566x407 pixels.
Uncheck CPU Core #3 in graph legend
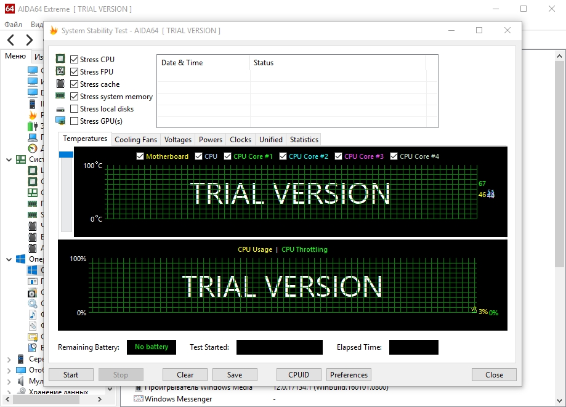339,156
